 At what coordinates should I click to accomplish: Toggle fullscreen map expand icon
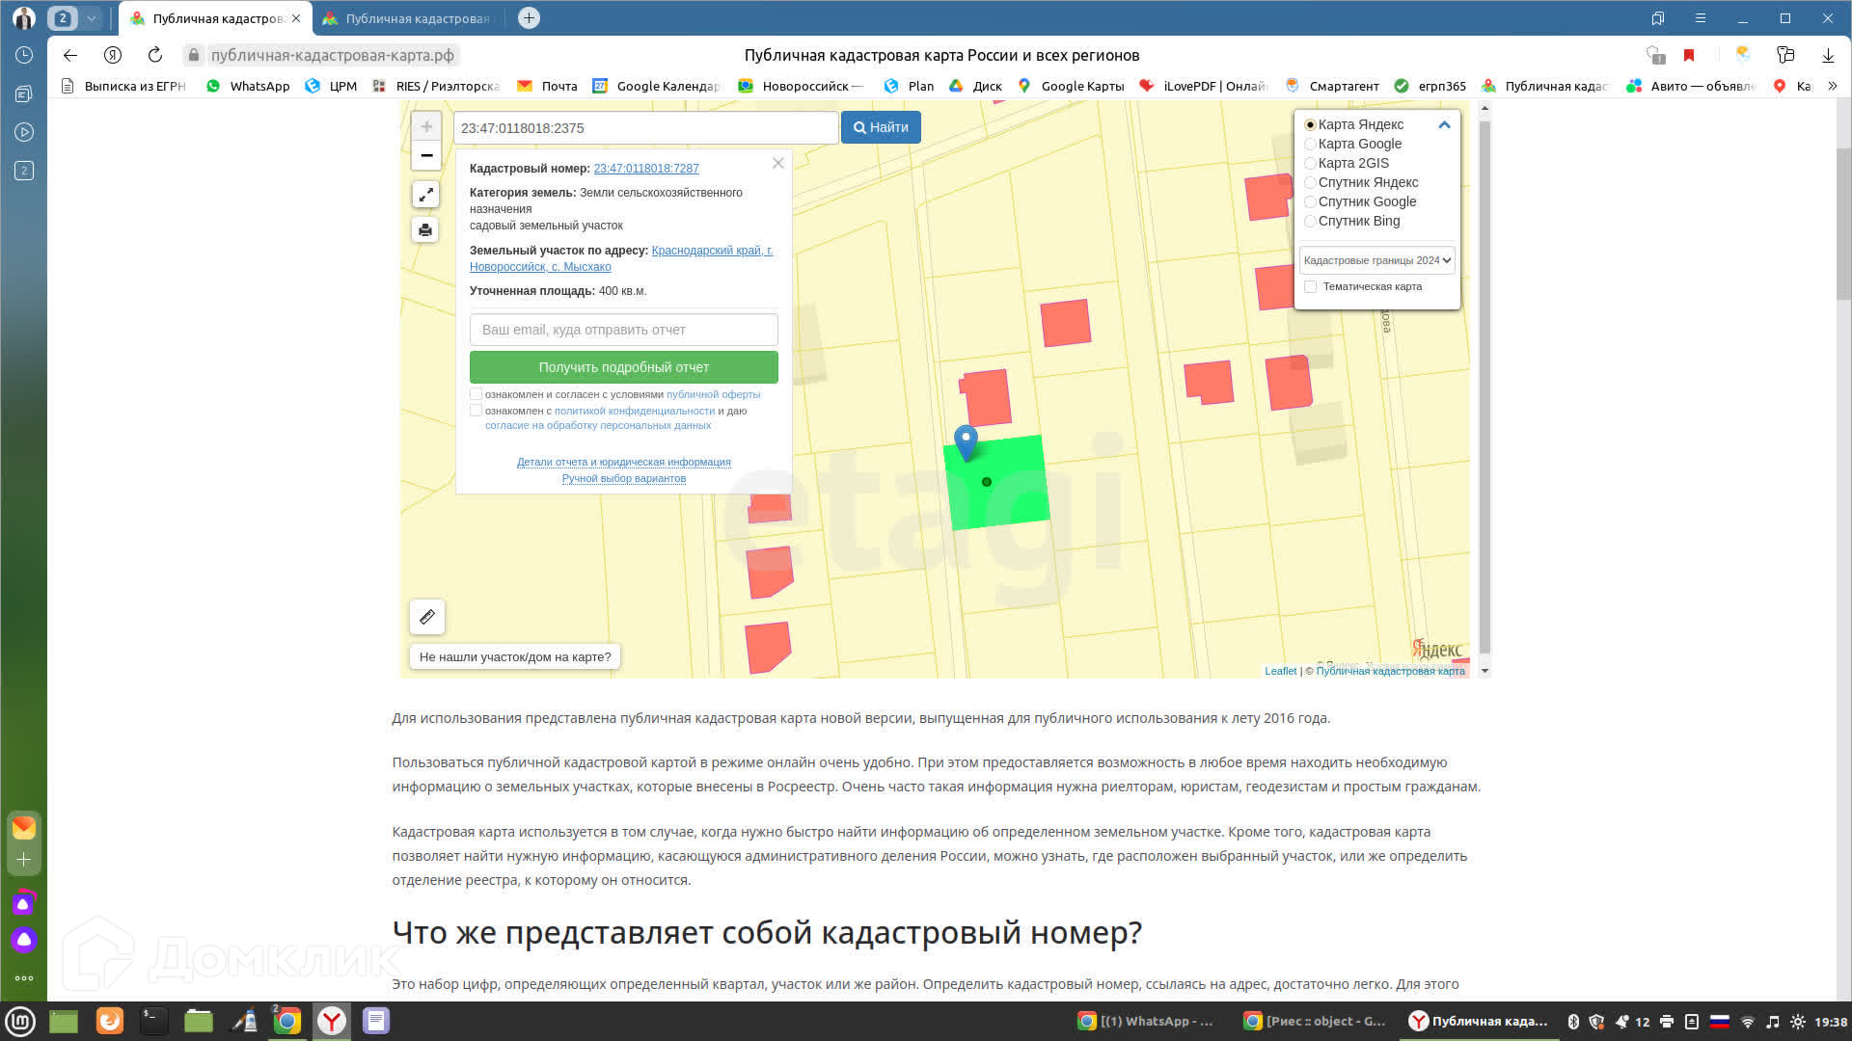click(425, 195)
